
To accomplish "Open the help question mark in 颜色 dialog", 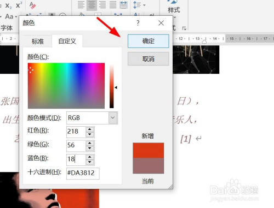I will point(138,23).
